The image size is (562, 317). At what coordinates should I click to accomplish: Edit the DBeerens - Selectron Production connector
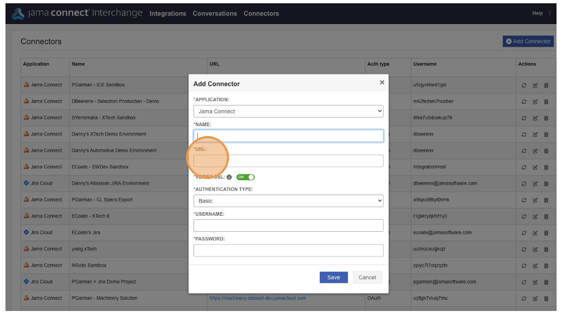[x=535, y=102]
